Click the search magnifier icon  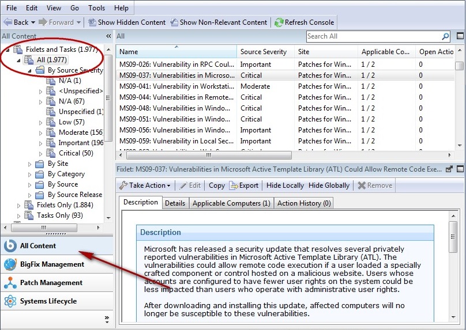pyautogui.click(x=445, y=36)
